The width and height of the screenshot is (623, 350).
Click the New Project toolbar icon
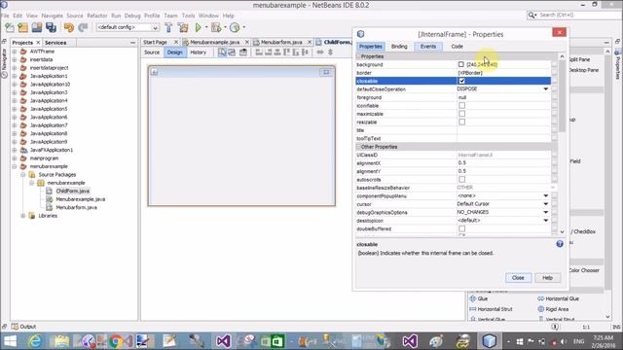tap(23, 27)
